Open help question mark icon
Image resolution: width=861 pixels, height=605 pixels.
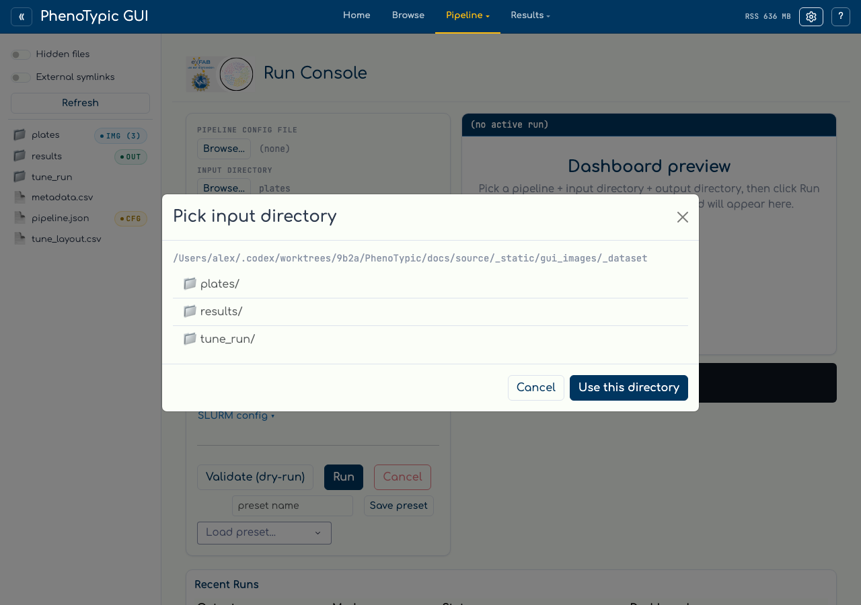pos(841,17)
